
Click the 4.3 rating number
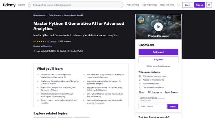tap(35, 41)
